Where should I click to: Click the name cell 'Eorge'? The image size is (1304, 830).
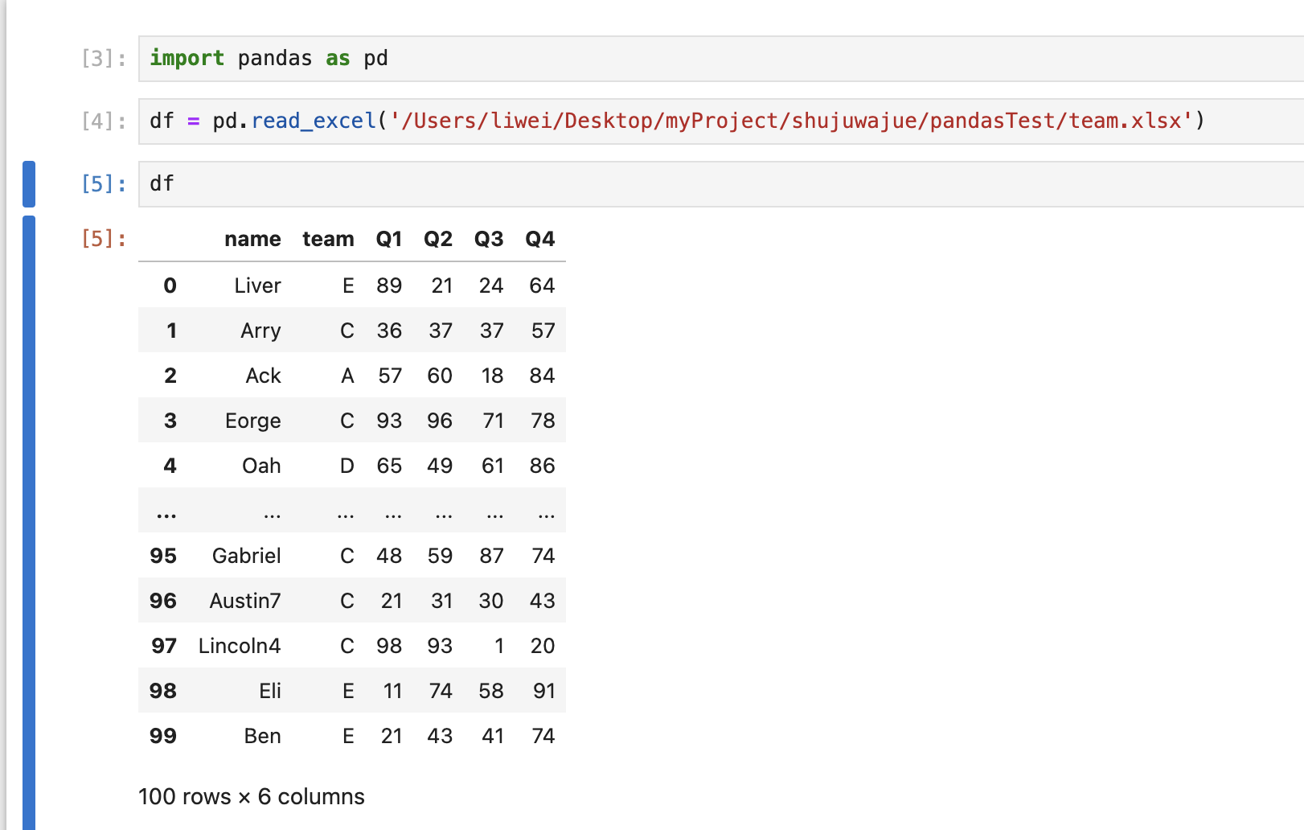(253, 421)
